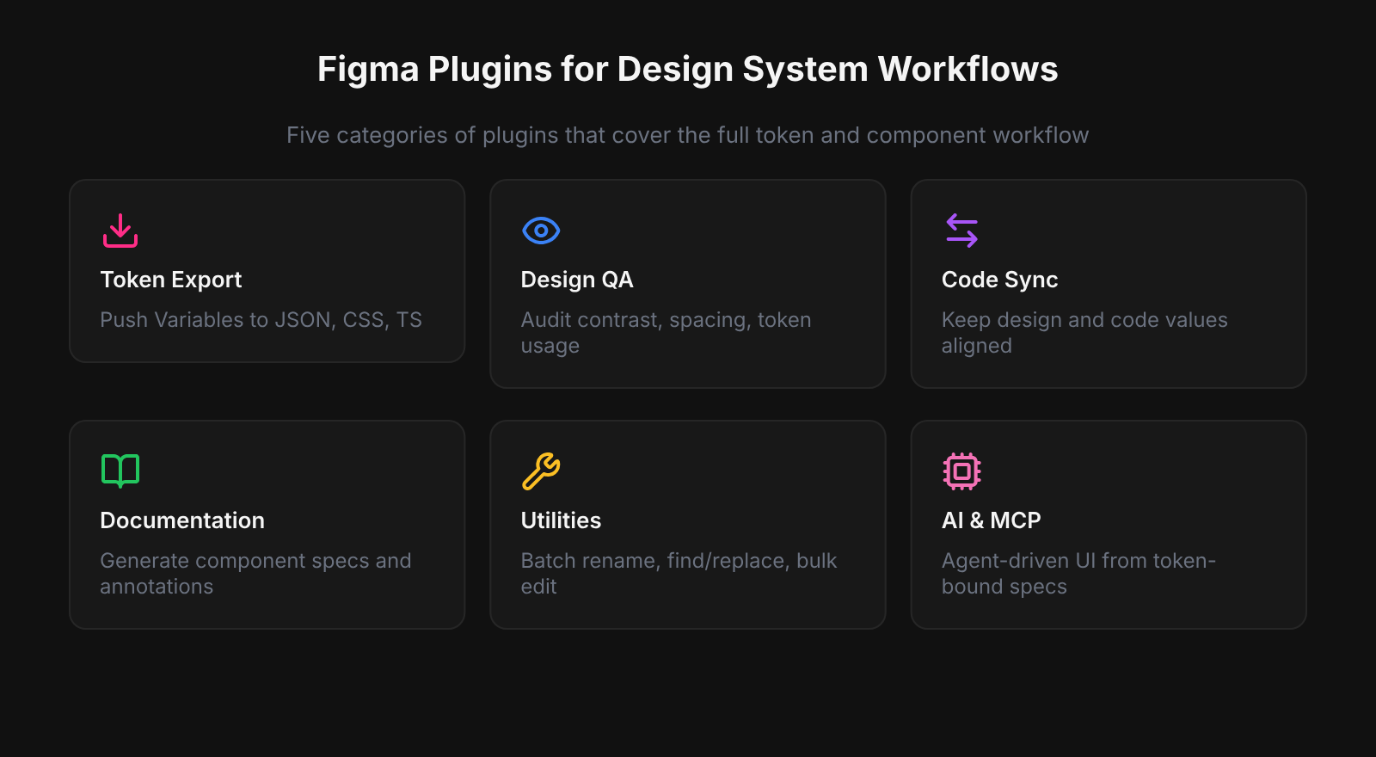Select the Token Export card heading
Image resolution: width=1376 pixels, height=757 pixels.
pos(171,280)
